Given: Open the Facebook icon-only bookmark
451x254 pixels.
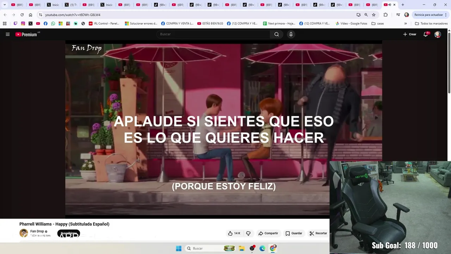Looking at the screenshot, I should pos(45,24).
